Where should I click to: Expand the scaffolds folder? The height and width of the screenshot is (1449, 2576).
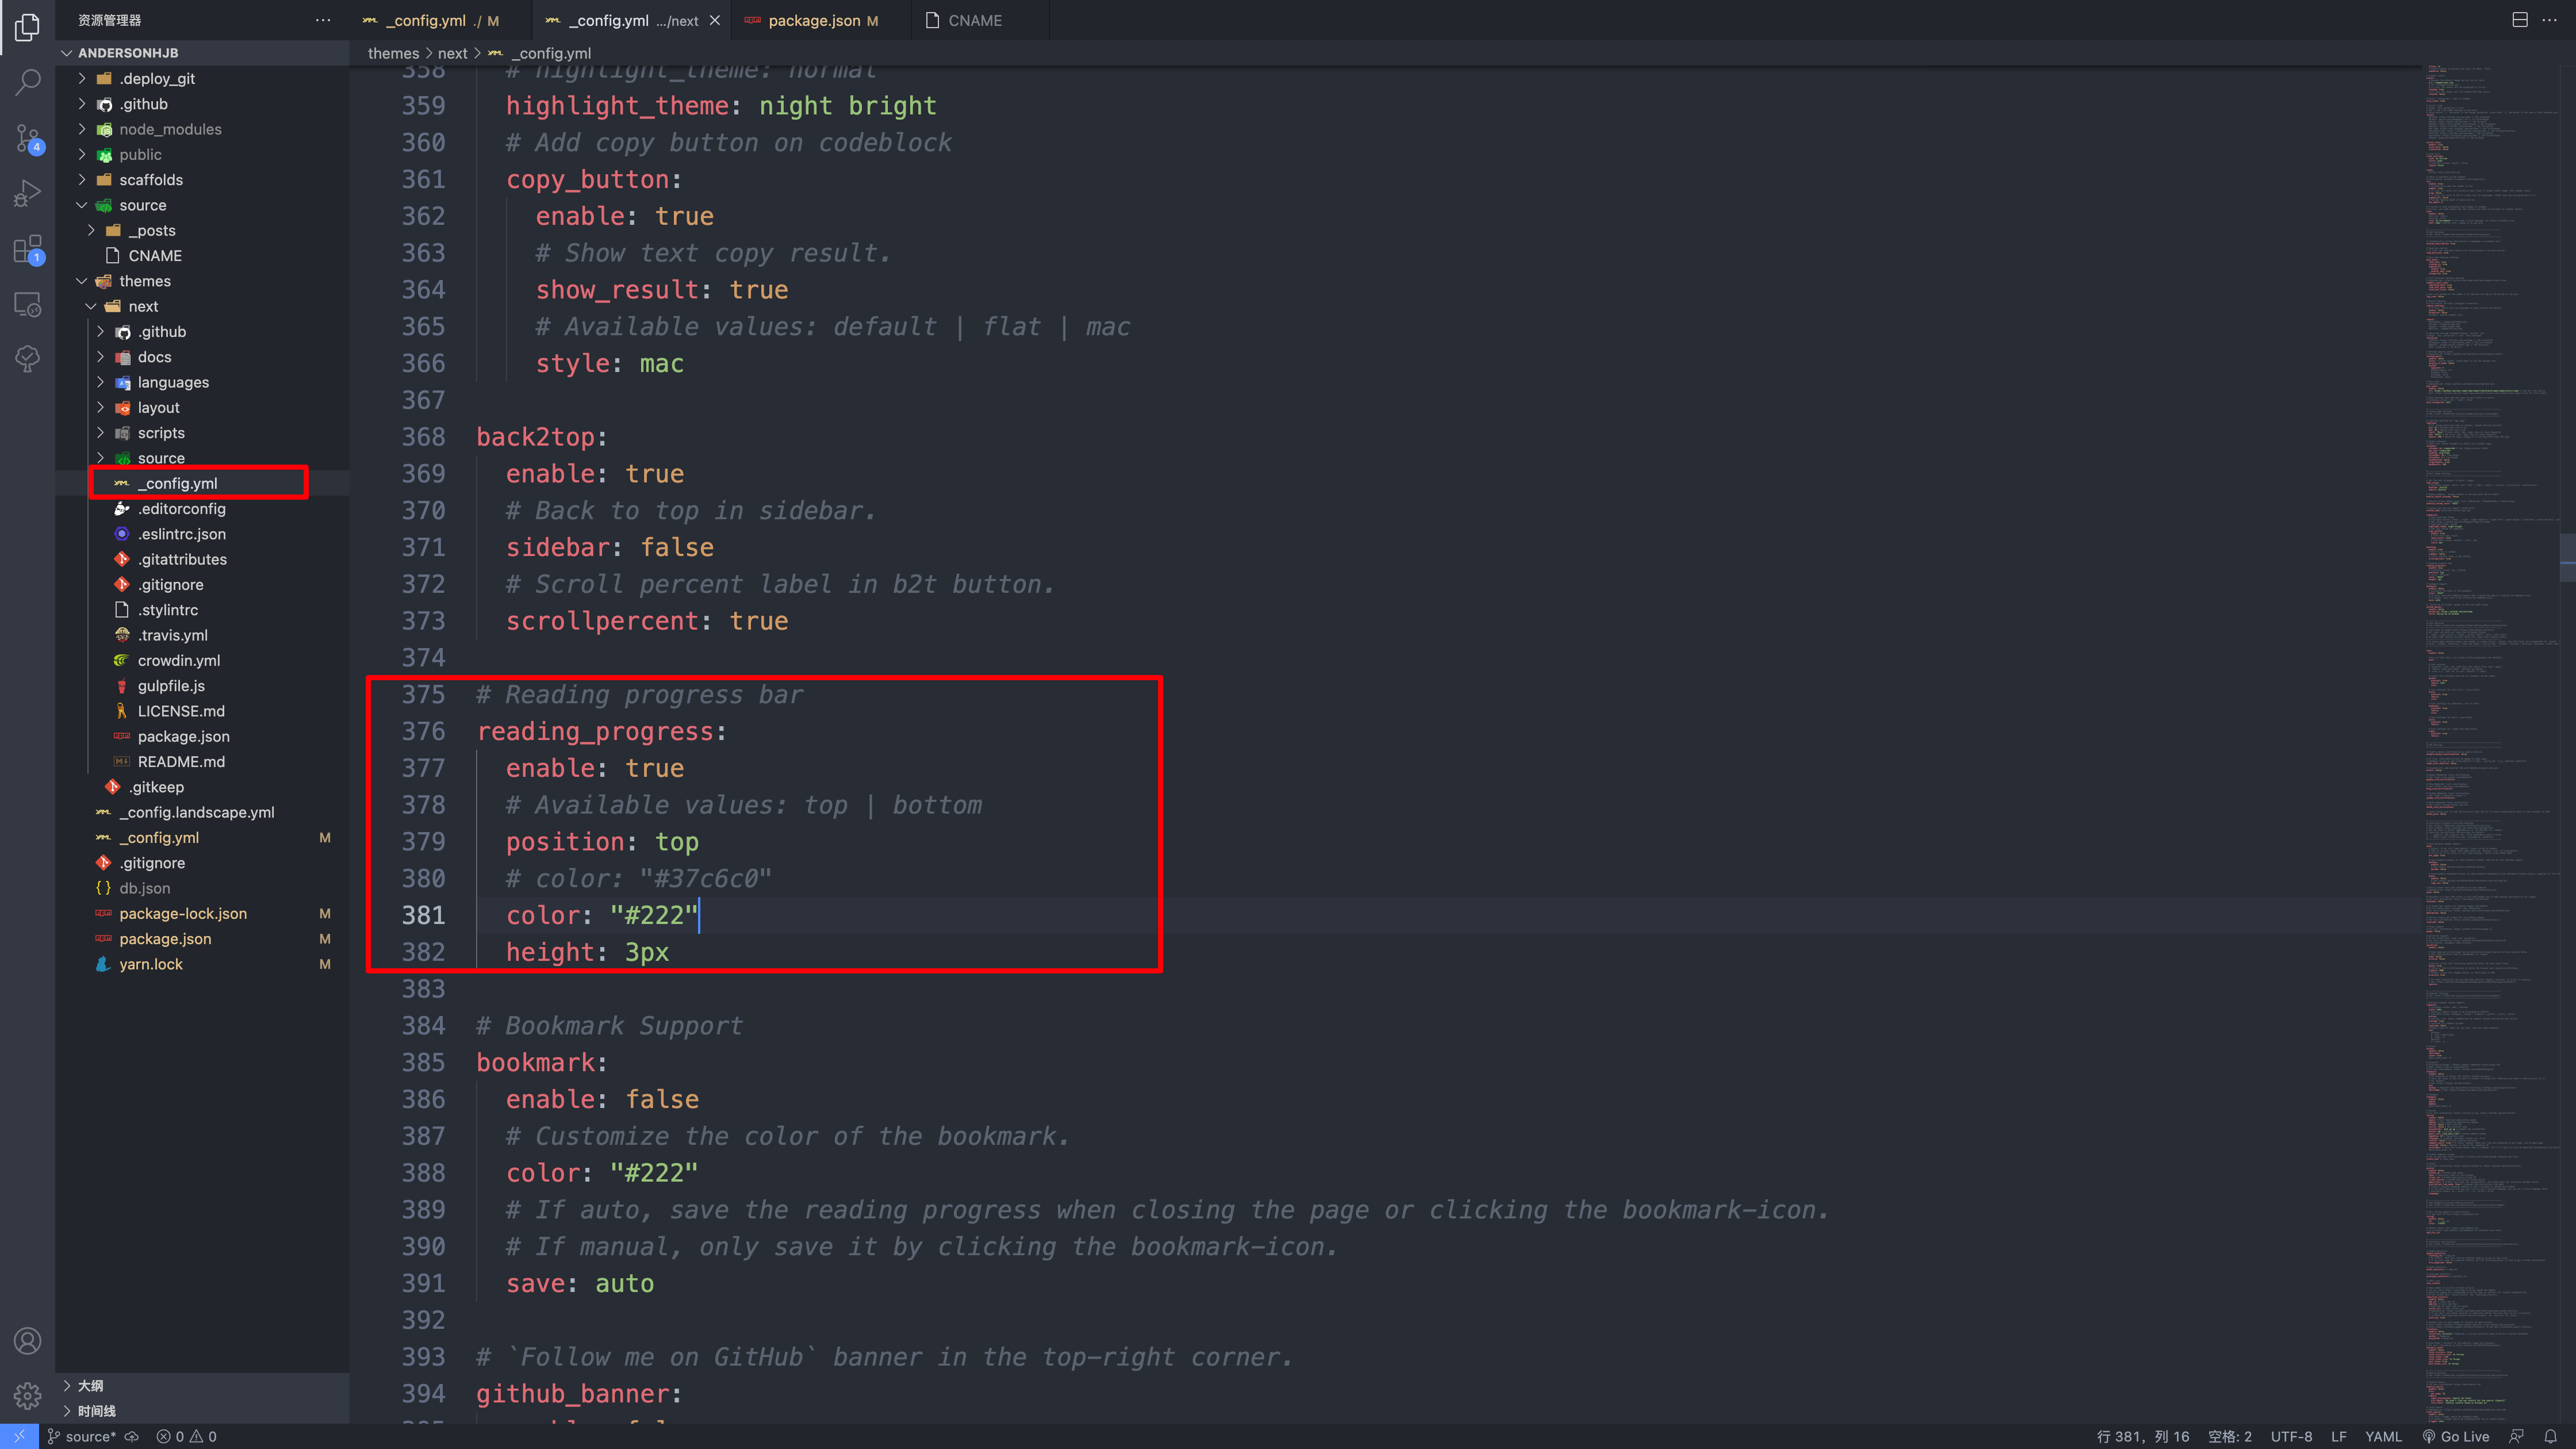click(202, 180)
